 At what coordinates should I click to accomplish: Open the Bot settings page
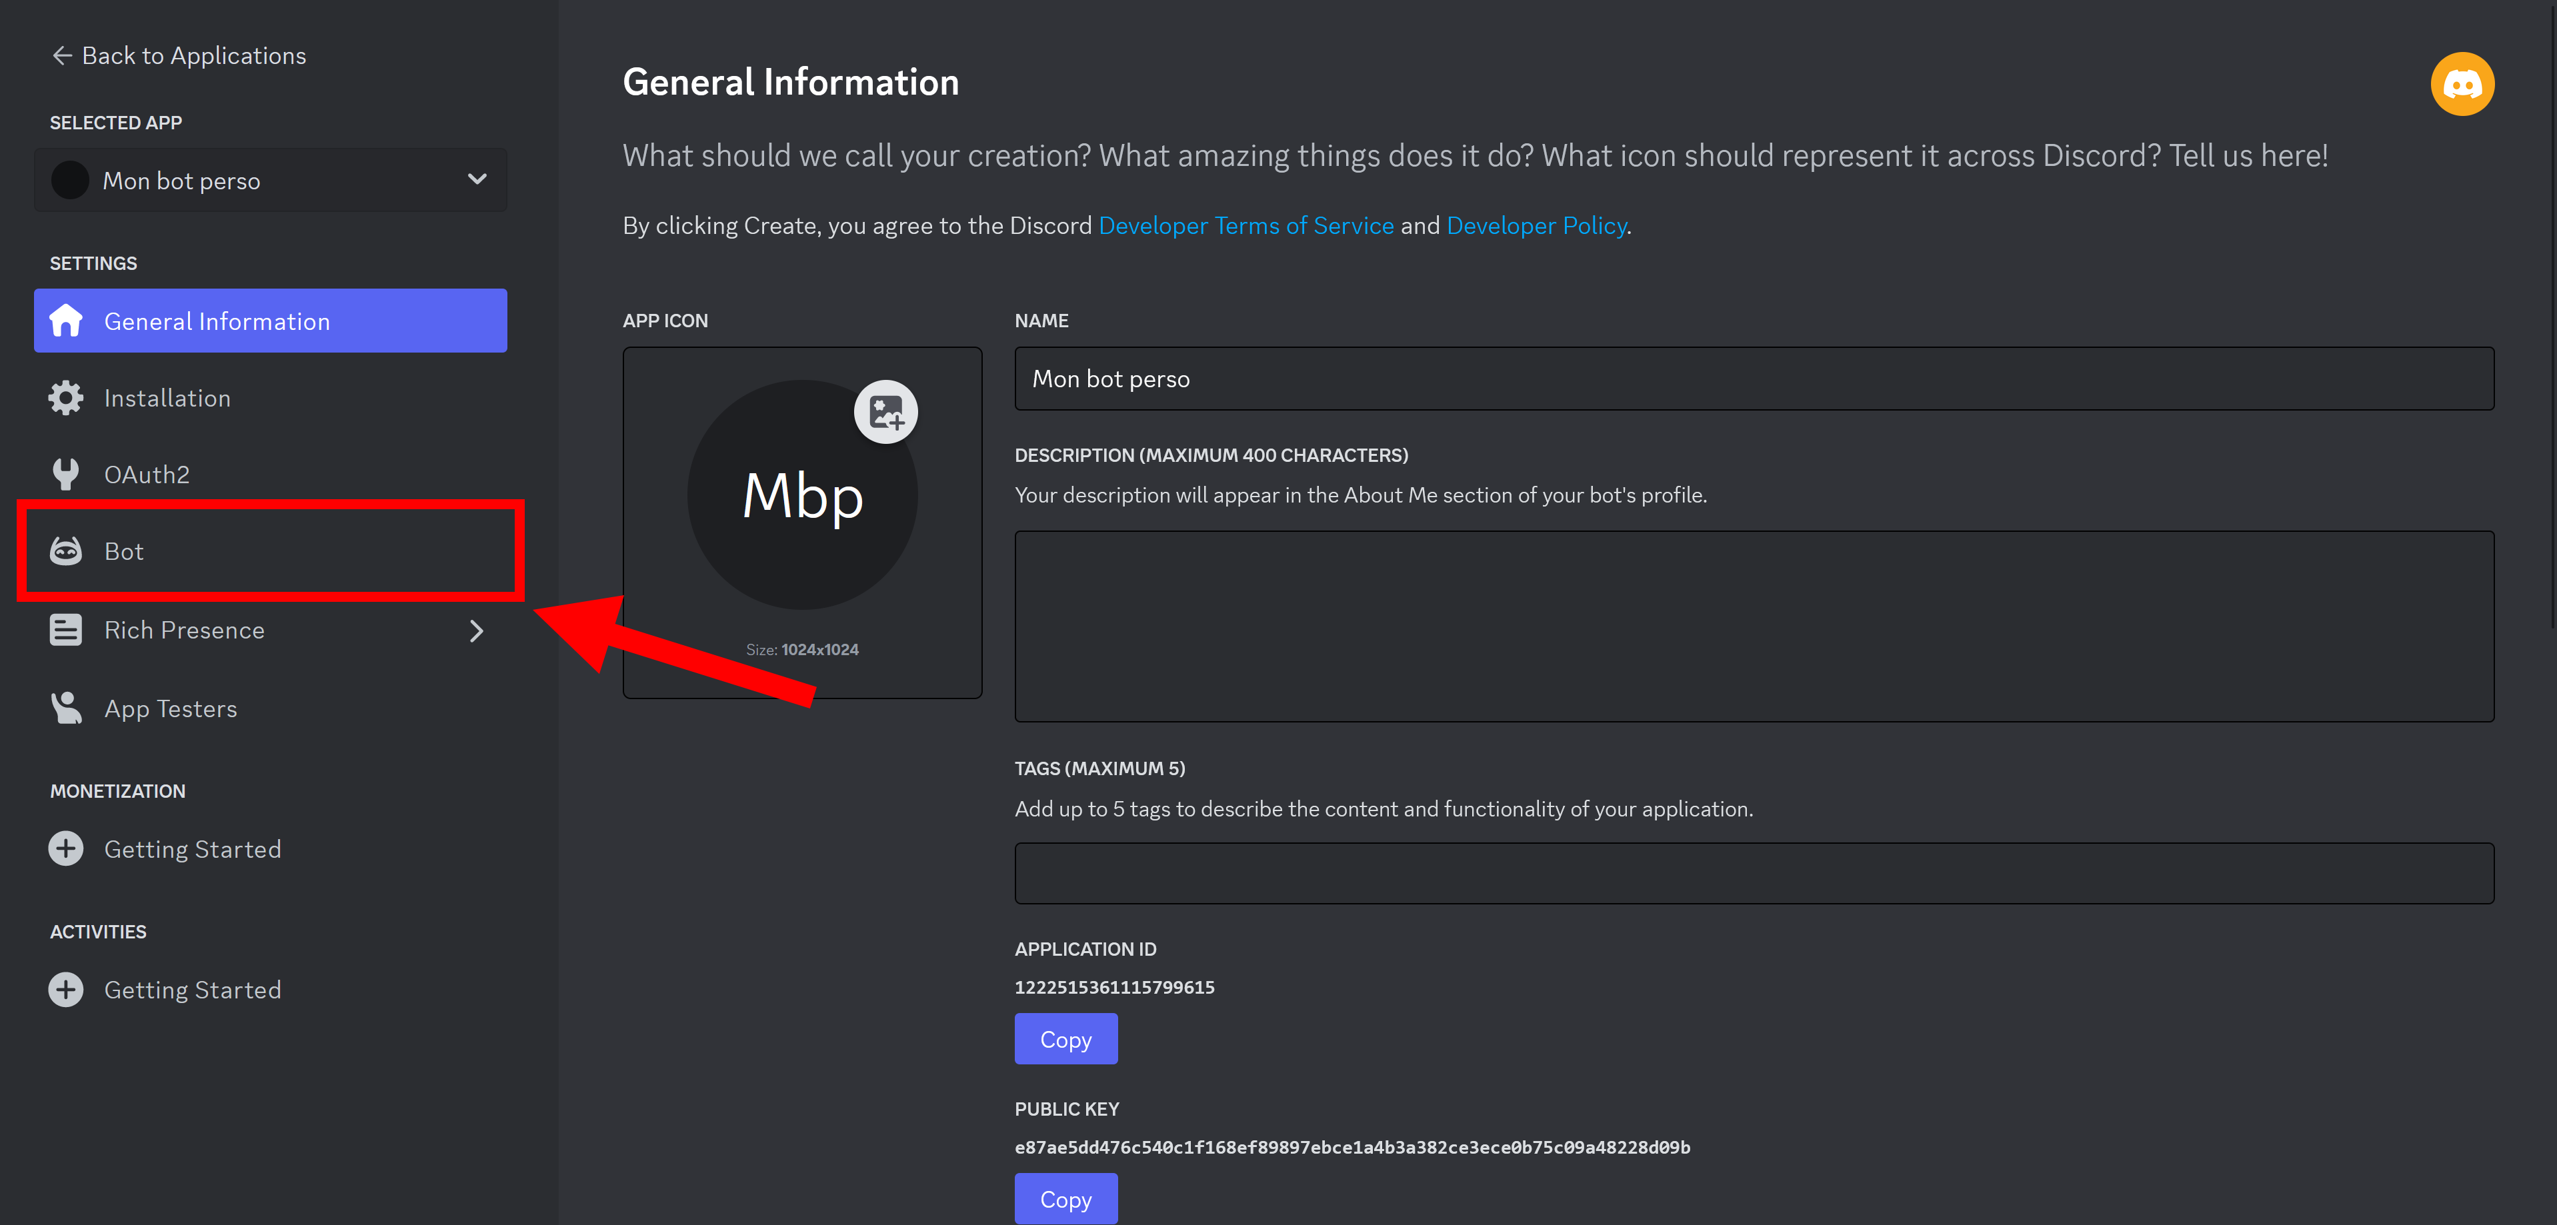(270, 551)
